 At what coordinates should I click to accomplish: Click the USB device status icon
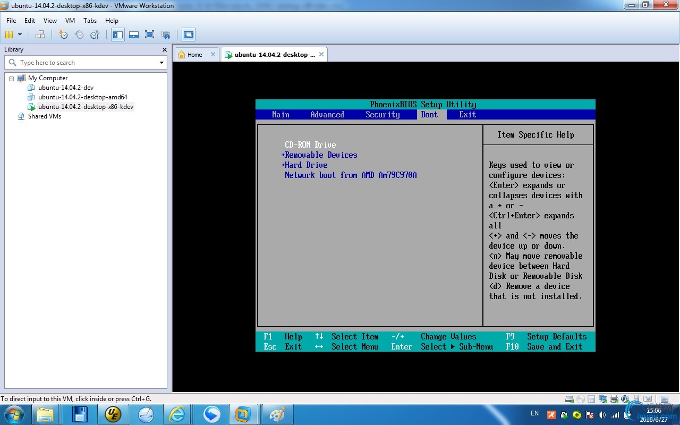(636, 399)
